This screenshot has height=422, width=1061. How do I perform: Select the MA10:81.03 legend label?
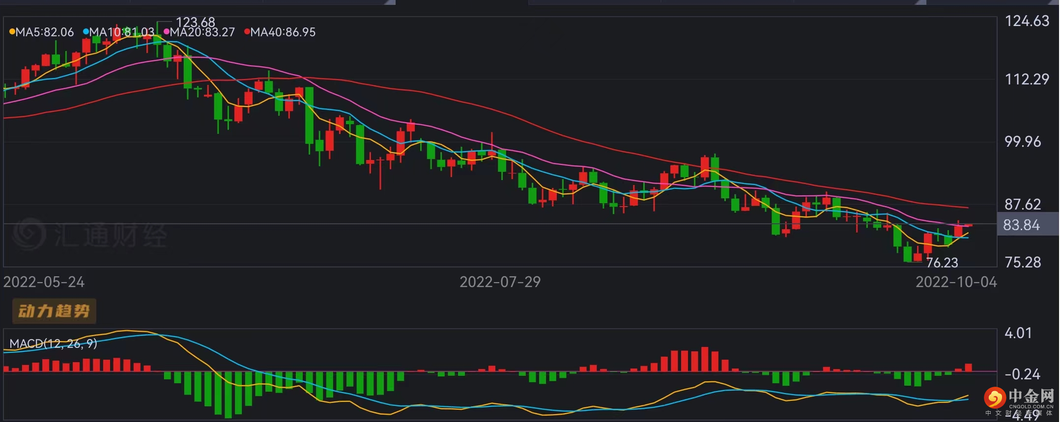click(x=122, y=32)
